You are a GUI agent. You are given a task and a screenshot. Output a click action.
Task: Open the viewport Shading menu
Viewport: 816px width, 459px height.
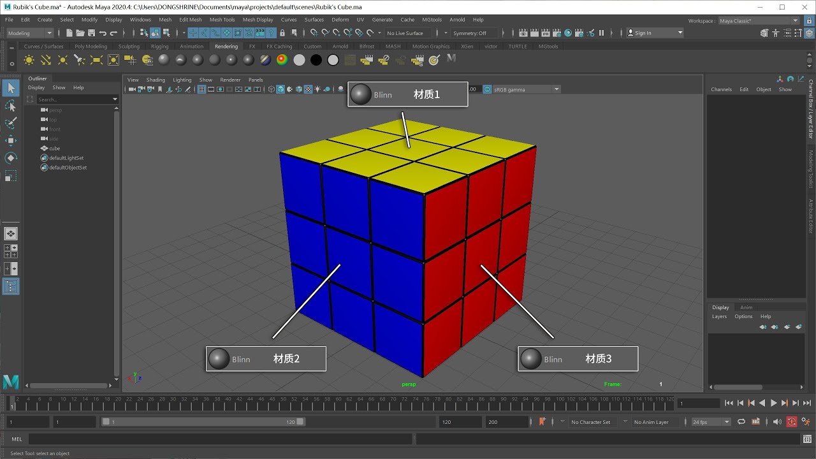156,80
